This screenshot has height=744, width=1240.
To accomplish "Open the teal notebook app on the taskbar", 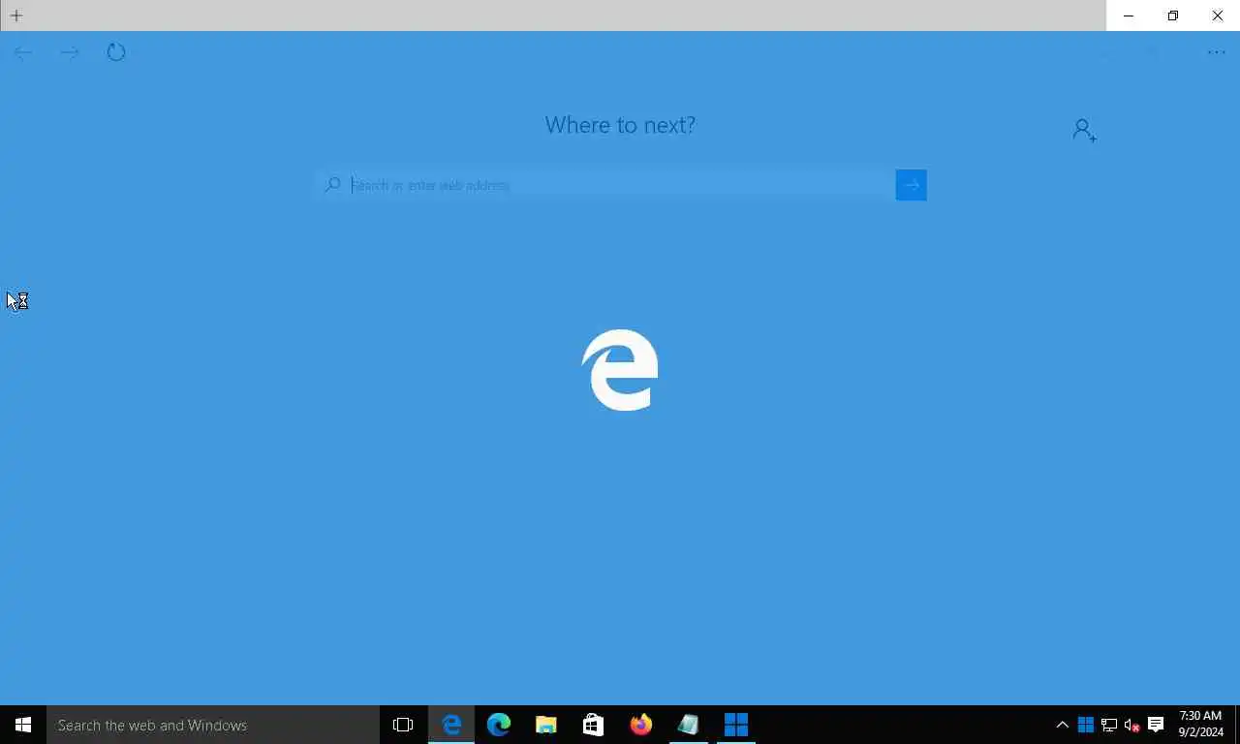I will [x=688, y=725].
